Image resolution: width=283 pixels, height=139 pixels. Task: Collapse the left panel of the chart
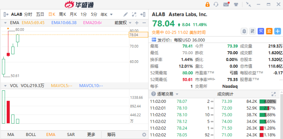(6, 14)
